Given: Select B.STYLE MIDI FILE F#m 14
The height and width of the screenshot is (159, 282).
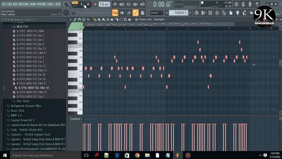Looking at the screenshot, I should pyautogui.click(x=33, y=88).
